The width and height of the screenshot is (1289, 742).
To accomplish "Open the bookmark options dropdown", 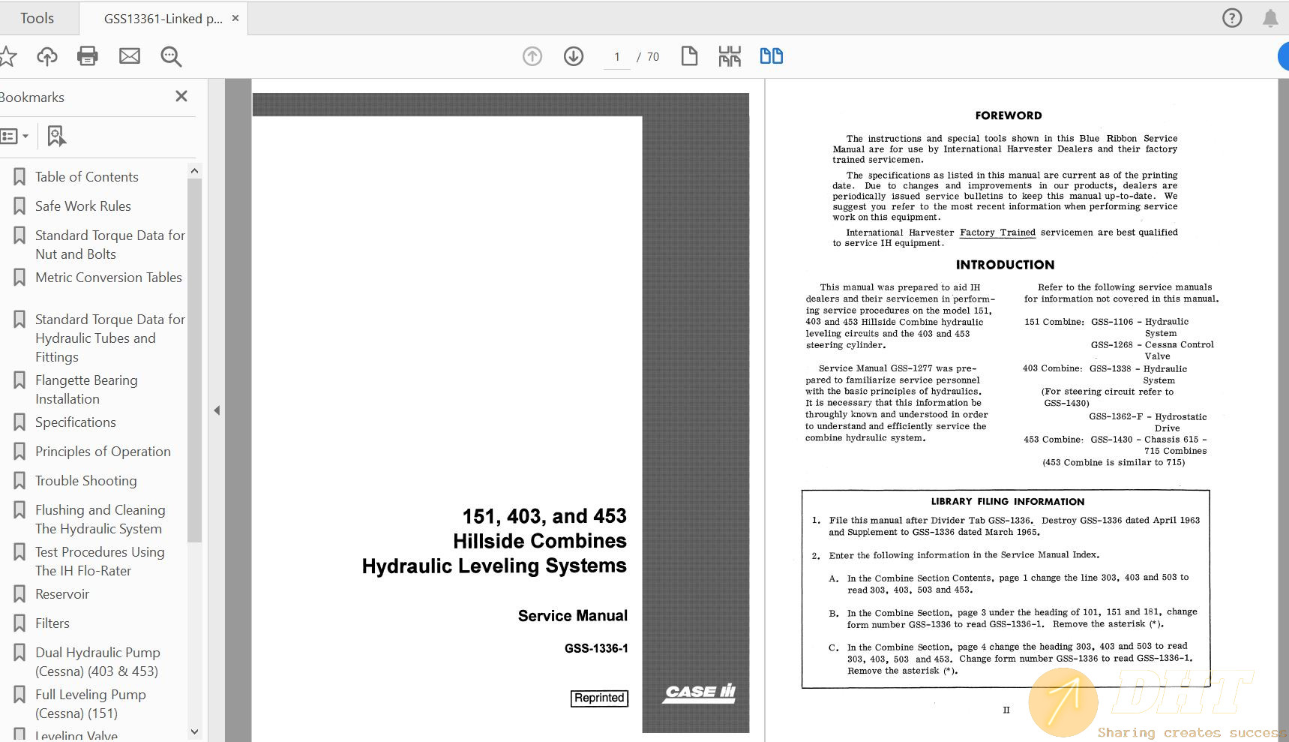I will (15, 137).
